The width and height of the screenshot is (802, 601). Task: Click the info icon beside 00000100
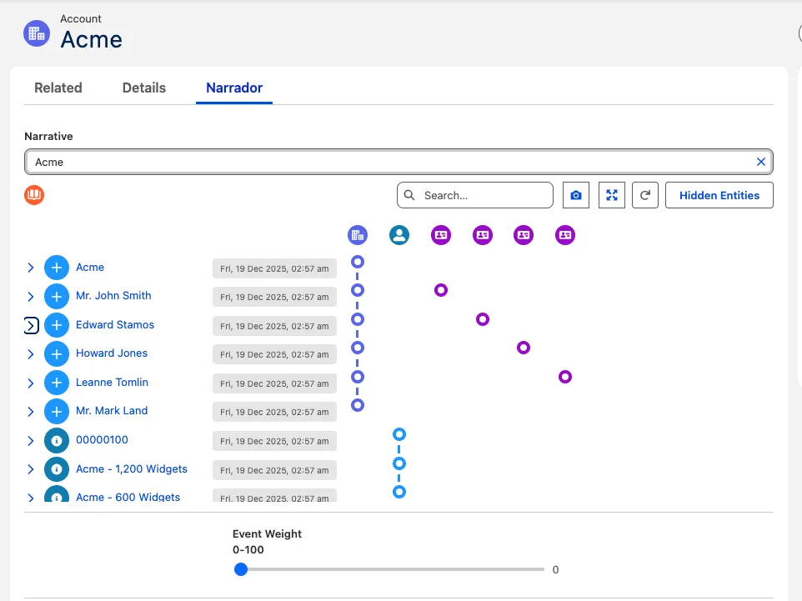[57, 440]
